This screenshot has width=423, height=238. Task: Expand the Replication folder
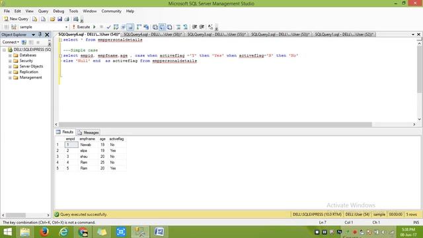(x=10, y=72)
